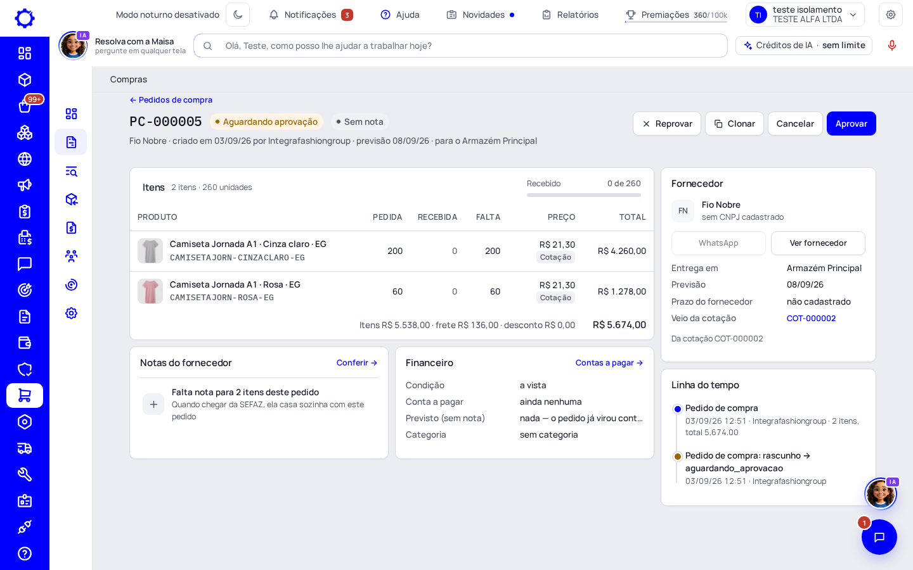Open the plug integrations icon in sidebar
Image resolution: width=913 pixels, height=570 pixels.
click(25, 527)
